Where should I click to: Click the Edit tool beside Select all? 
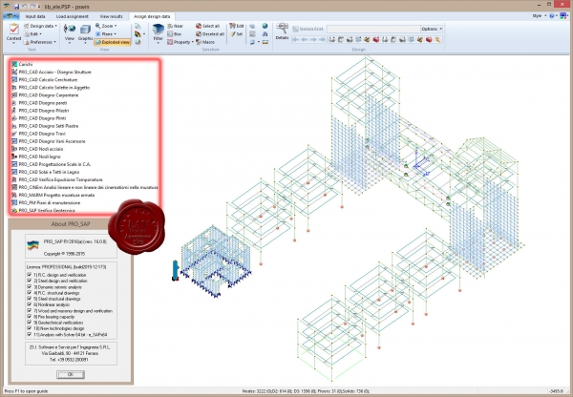pyautogui.click(x=237, y=27)
